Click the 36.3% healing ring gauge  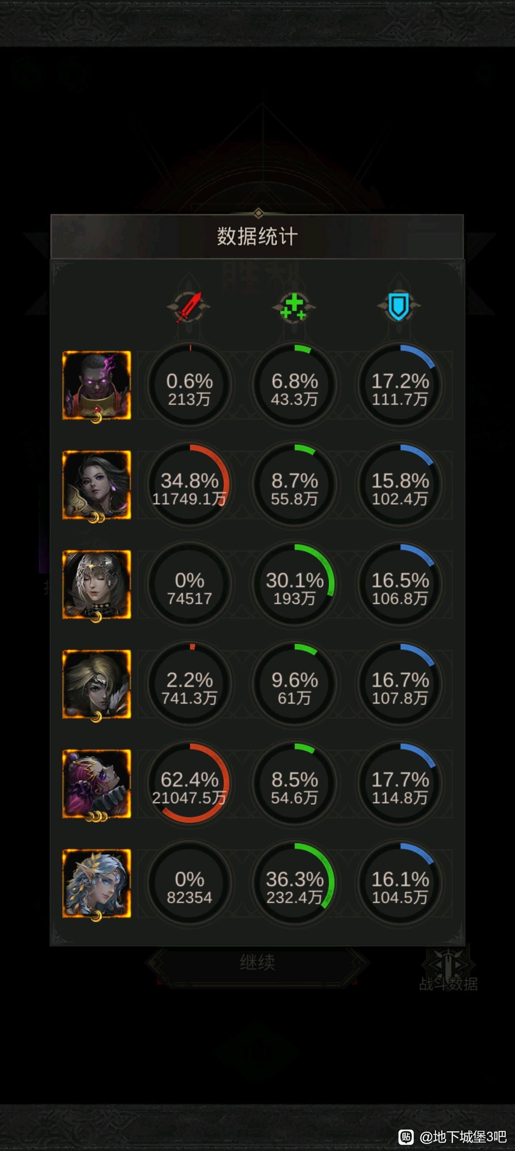(x=294, y=883)
